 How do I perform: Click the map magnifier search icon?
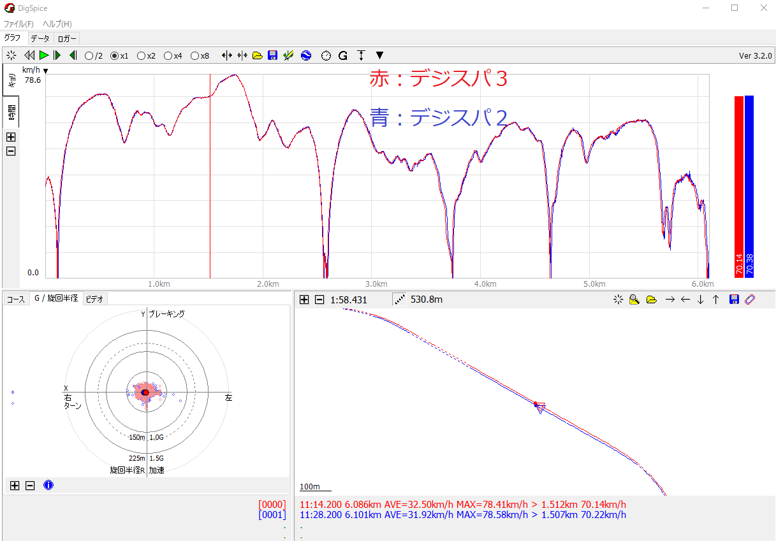(x=634, y=299)
